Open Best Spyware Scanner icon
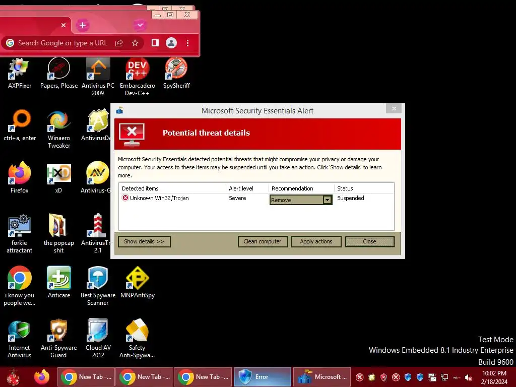Screen dimensions: 516x387 [98, 286]
